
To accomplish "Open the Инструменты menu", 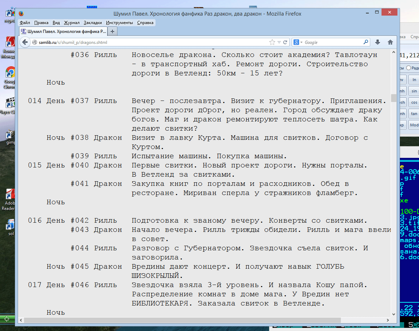I will tap(120, 23).
